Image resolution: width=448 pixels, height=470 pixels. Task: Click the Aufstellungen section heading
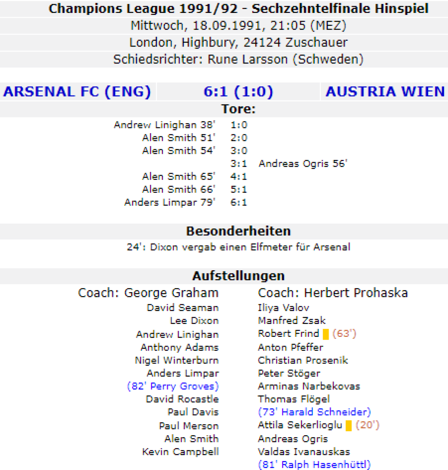click(x=238, y=276)
